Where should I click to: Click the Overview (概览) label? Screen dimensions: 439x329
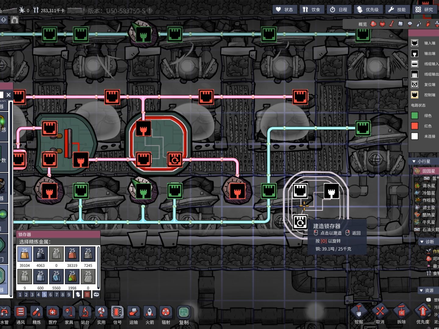363,24
